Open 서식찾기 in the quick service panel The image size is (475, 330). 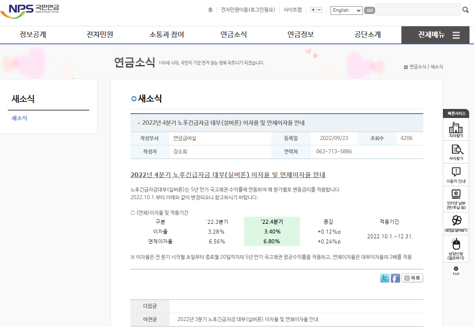tap(455, 152)
